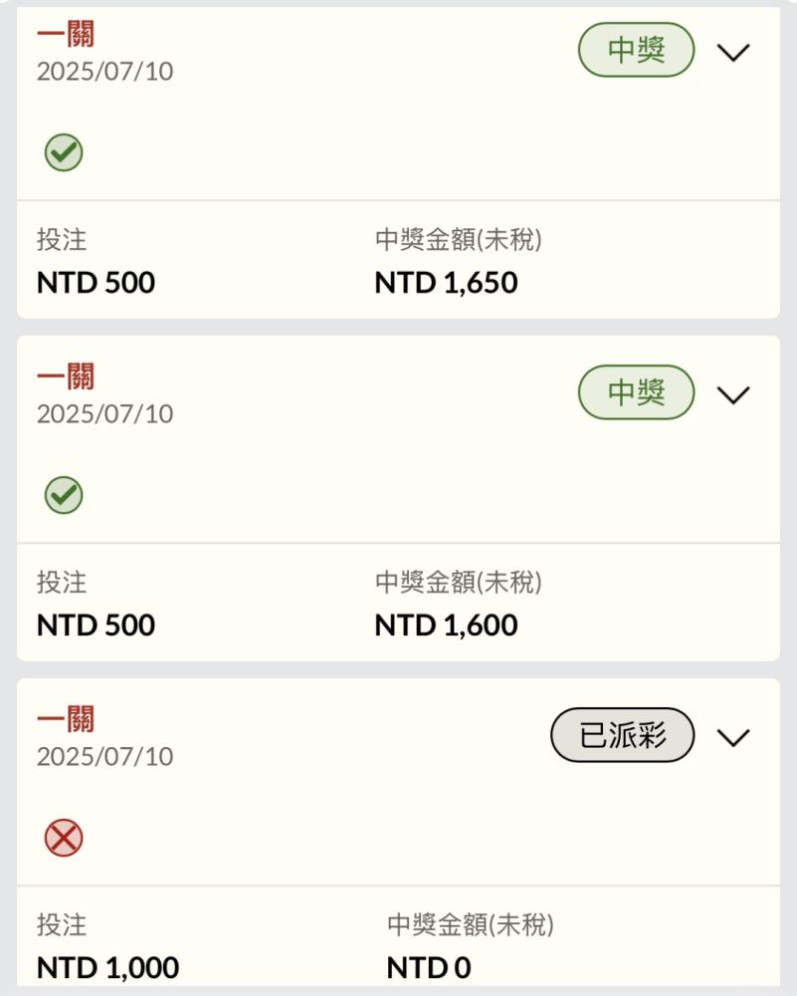Screen dimensions: 797x996
Task: Click the 2025/07/10 date of the lost bet
Action: [x=104, y=757]
